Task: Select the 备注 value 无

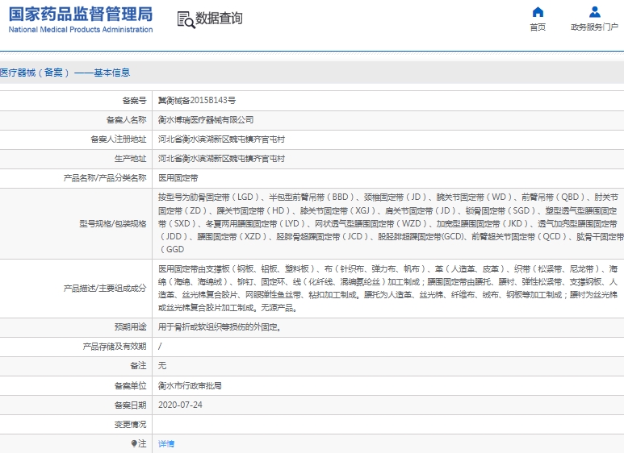Action: (162, 366)
